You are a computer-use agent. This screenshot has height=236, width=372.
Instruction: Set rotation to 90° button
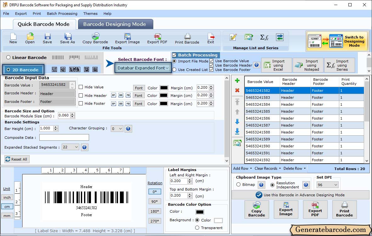click(155, 201)
